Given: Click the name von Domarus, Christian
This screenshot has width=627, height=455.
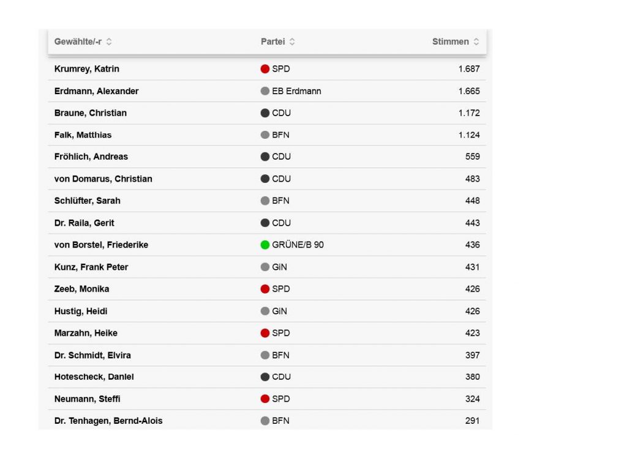Looking at the screenshot, I should pyautogui.click(x=103, y=179).
